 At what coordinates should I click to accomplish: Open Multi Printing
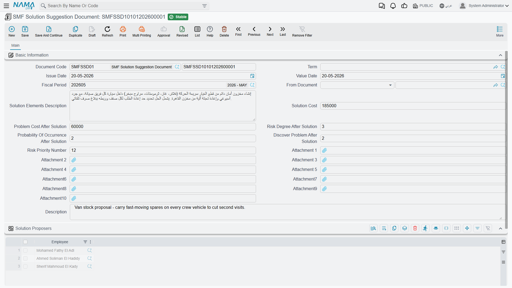(142, 31)
